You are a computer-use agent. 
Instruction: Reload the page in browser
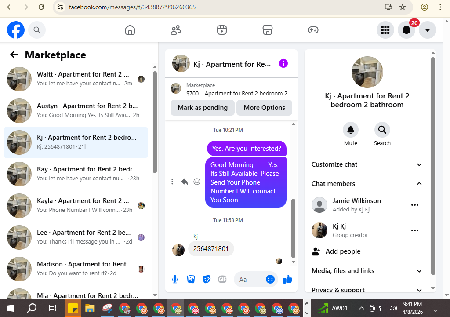click(x=41, y=7)
